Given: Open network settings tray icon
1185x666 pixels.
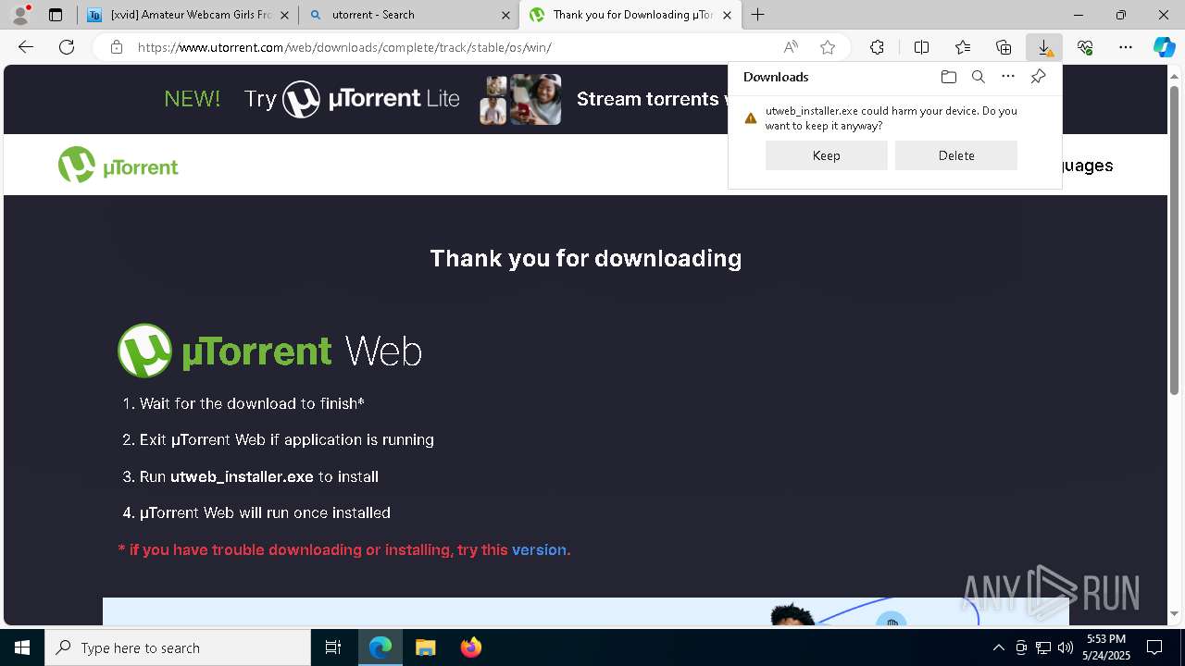Looking at the screenshot, I should pyautogui.click(x=1043, y=647).
